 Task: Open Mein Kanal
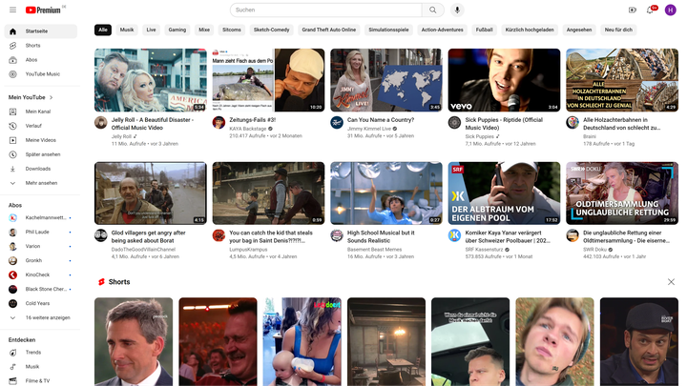(x=41, y=112)
